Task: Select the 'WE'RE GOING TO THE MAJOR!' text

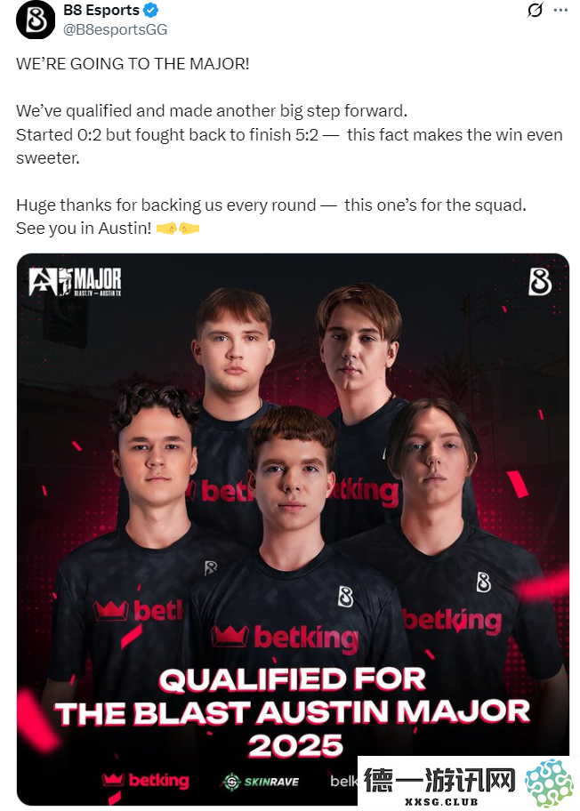Action: pos(133,64)
